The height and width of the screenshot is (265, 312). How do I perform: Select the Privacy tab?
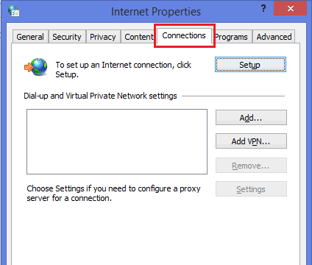click(x=103, y=37)
